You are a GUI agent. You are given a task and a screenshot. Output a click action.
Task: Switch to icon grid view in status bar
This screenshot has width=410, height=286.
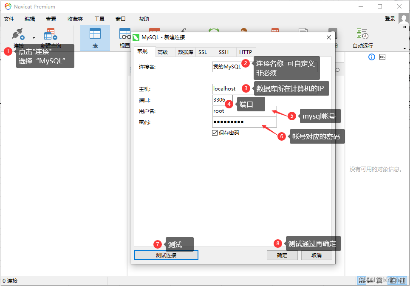[362, 280]
